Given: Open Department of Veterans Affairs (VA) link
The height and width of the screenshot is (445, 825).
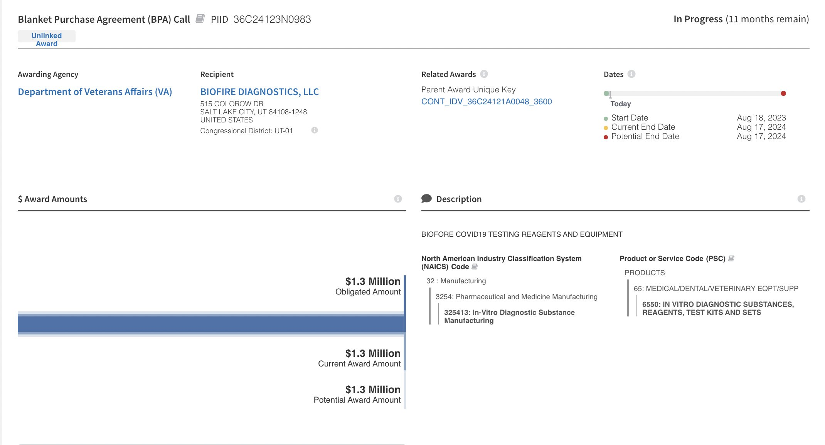Looking at the screenshot, I should pos(95,92).
